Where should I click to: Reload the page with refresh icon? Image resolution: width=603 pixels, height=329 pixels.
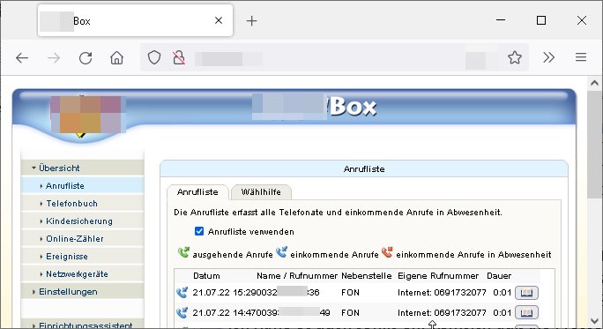point(86,58)
